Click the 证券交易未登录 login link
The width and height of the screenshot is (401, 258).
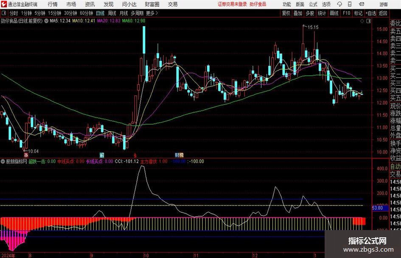pyautogui.click(x=232, y=4)
